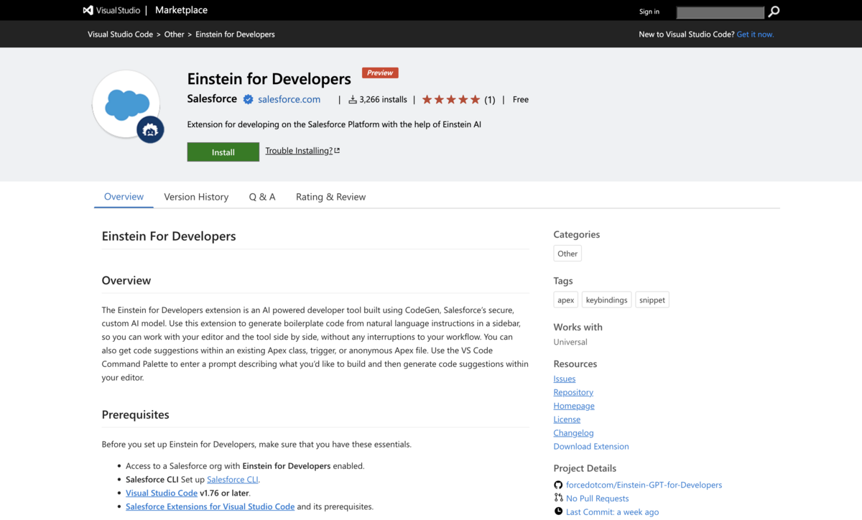This screenshot has height=520, width=862.
Task: Click Sign in at the top right
Action: pyautogui.click(x=649, y=11)
